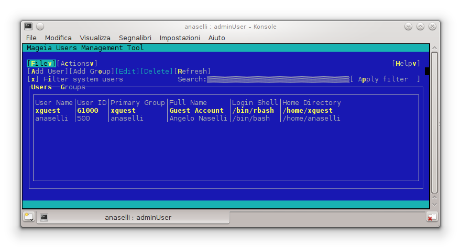461x248 pixels.
Task: Click the Guest Account full name cell
Action: (x=196, y=111)
